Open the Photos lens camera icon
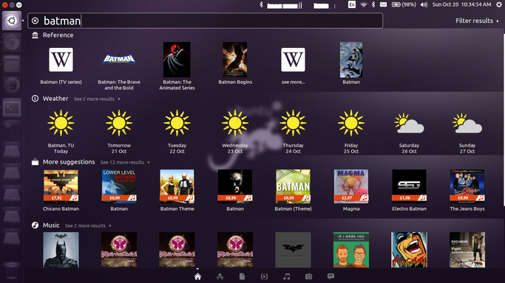This screenshot has height=283, width=505. point(308,276)
